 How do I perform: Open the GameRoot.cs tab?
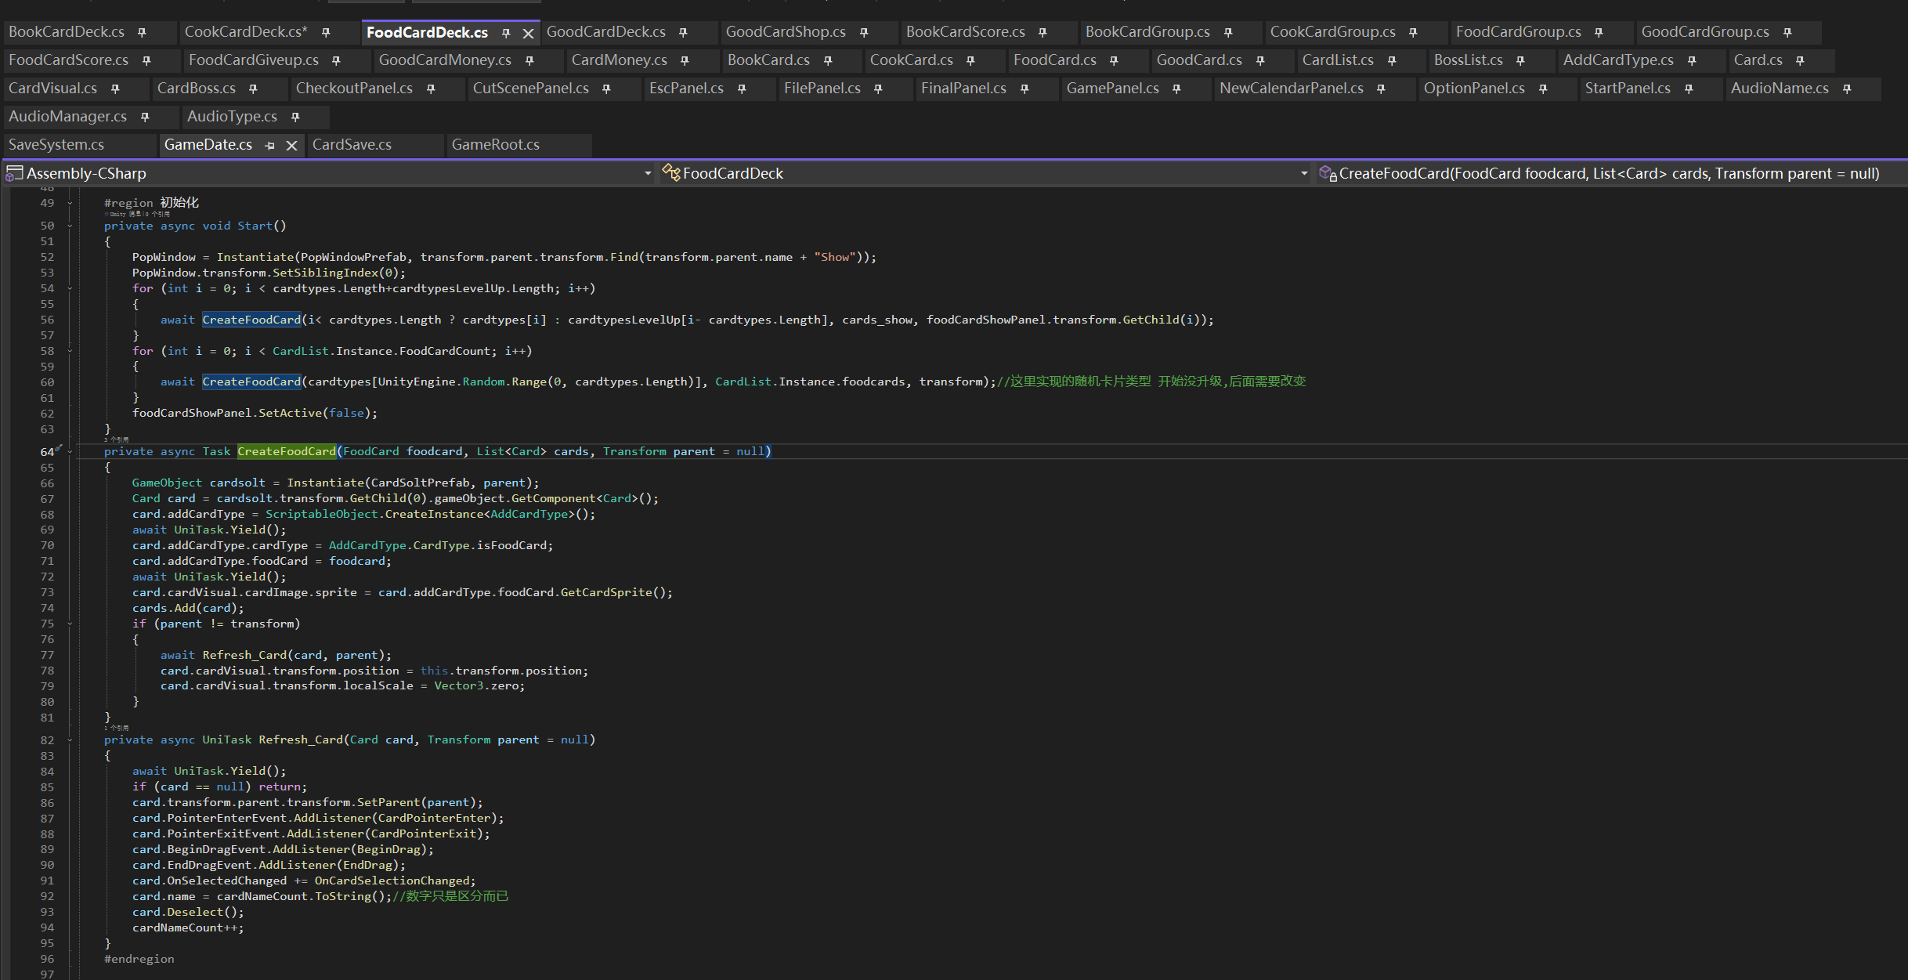[x=495, y=145]
